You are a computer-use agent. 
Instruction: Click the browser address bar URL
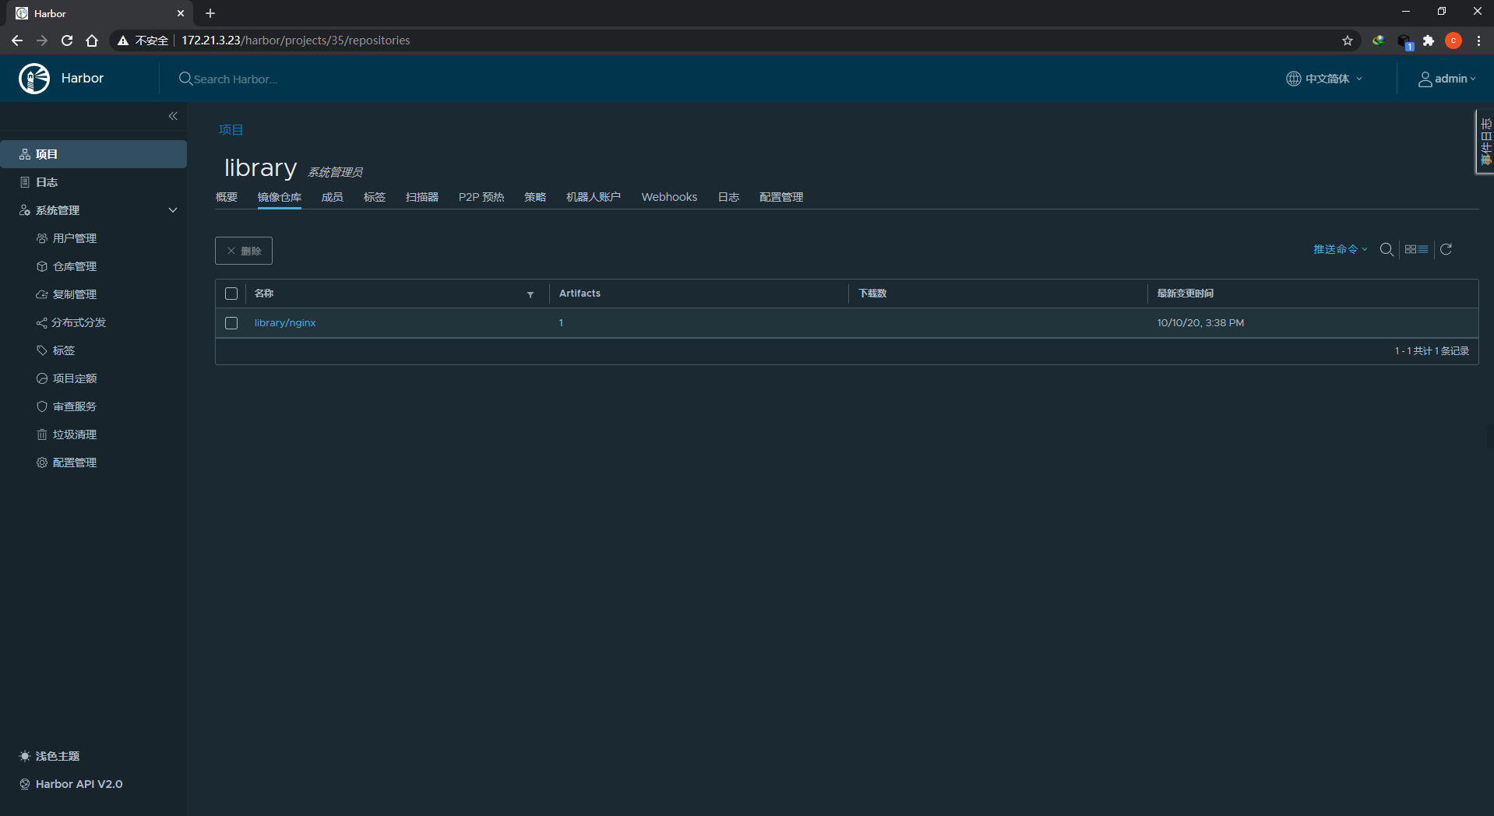[x=296, y=40]
